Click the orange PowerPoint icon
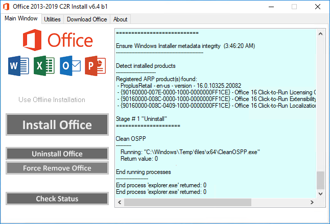The width and height of the screenshot is (330, 224). (96, 66)
